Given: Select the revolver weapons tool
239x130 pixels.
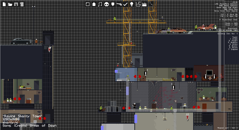Looking at the screenshot, I should click(119, 4).
